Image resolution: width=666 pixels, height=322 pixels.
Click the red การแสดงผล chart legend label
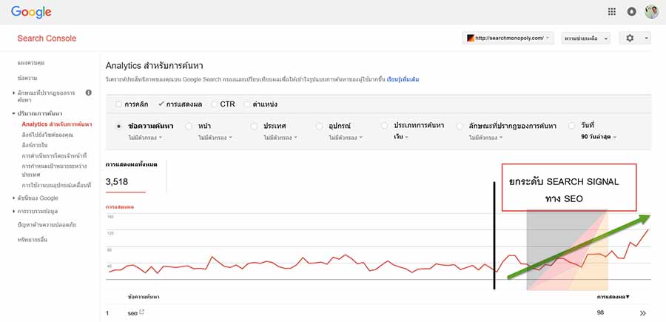pos(120,207)
